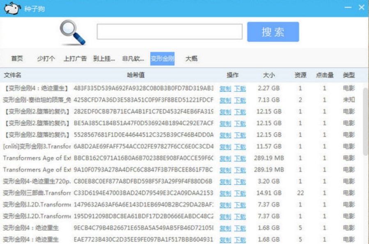Click 下载 for hash starting 9A10F079

point(240,170)
